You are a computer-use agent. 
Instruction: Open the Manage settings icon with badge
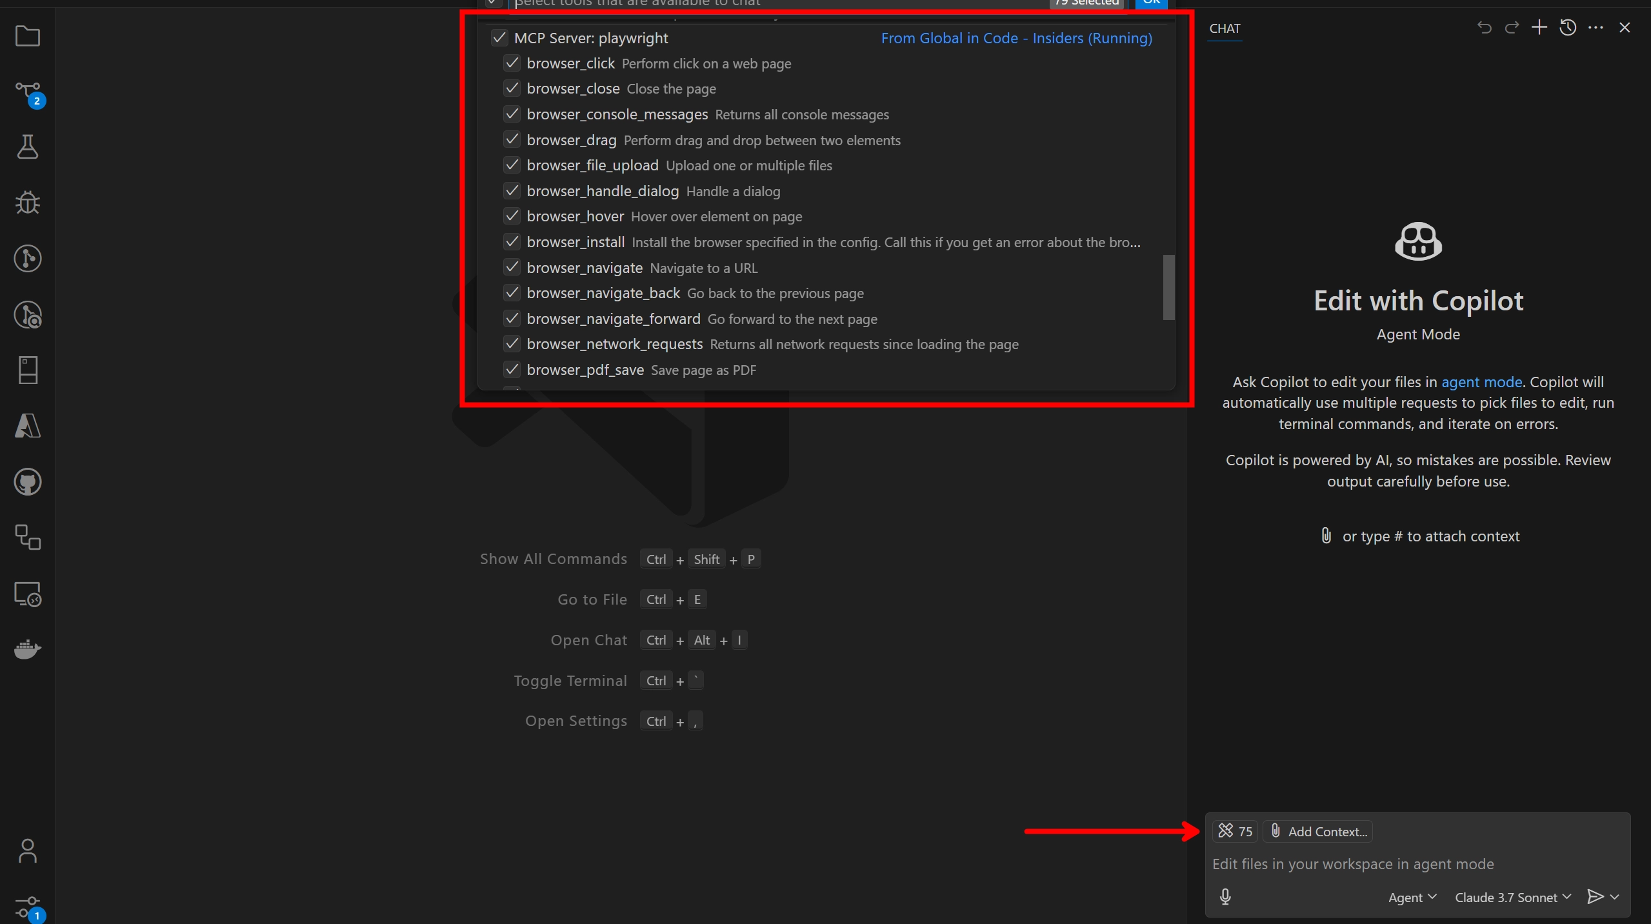[x=28, y=908]
